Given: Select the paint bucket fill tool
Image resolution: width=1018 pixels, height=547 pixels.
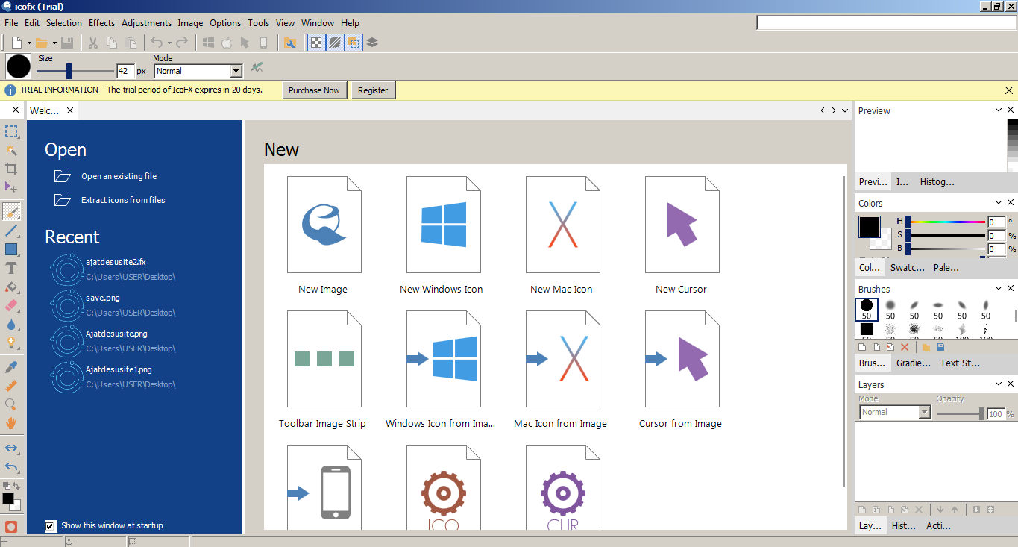Looking at the screenshot, I should pos(11,287).
